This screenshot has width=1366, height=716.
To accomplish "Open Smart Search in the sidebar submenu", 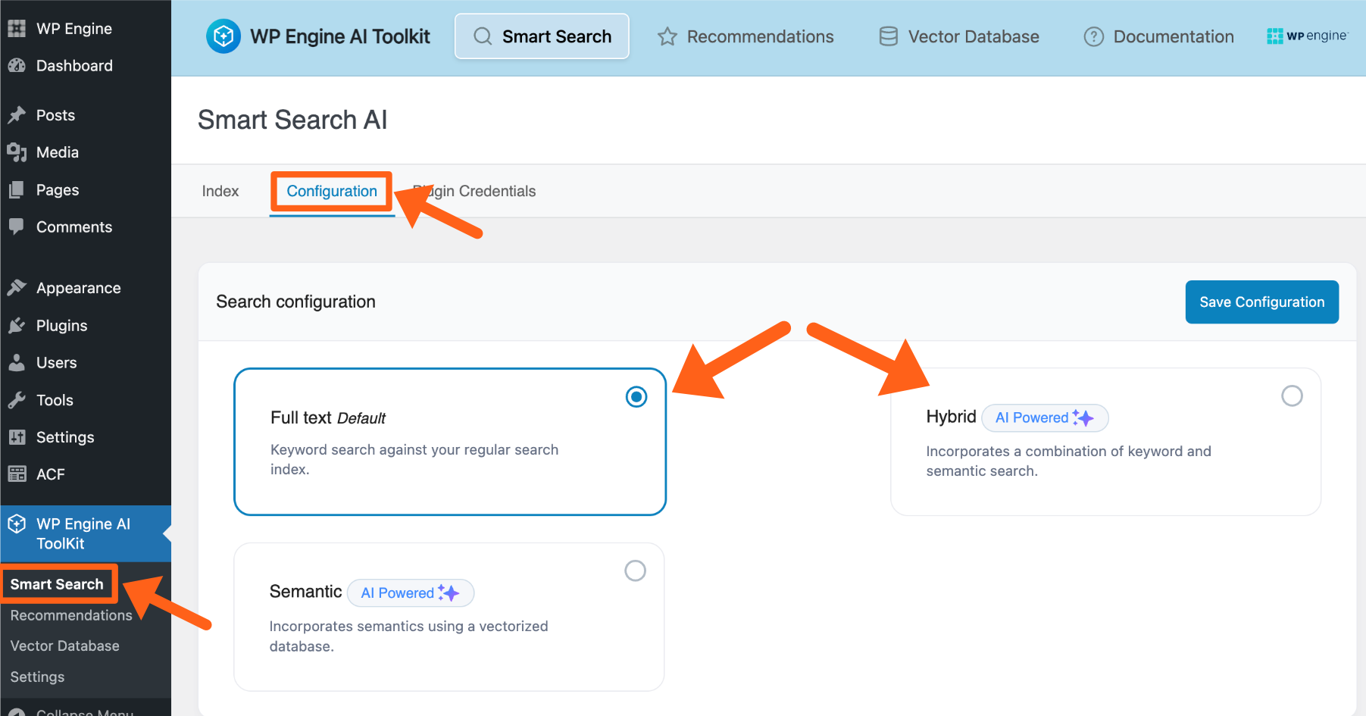I will [57, 584].
